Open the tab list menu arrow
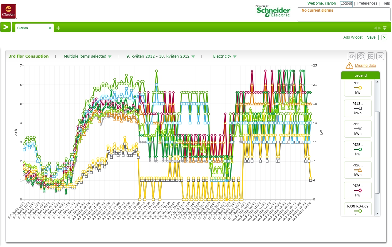Viewport: 392px width, 247px height. click(x=385, y=28)
